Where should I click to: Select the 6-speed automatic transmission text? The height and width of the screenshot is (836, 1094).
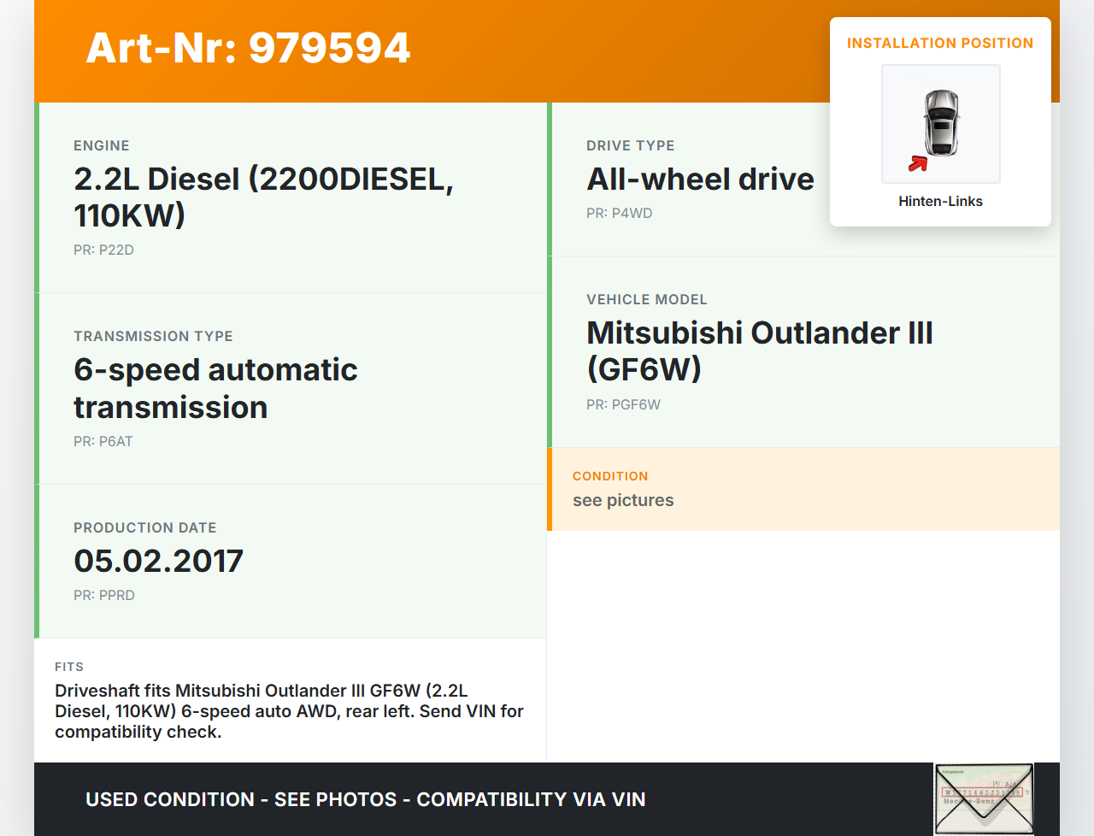(215, 388)
